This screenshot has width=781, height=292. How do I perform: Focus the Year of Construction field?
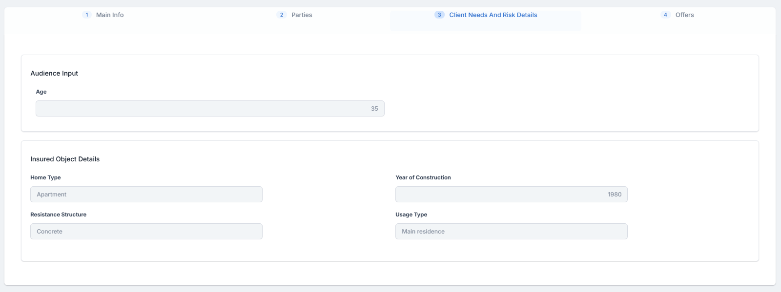point(511,195)
